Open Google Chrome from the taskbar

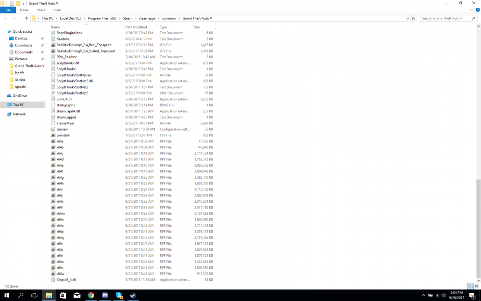click(x=91, y=296)
